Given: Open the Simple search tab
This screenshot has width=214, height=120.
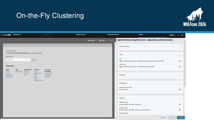Looking at the screenshot, I should tap(81, 35).
